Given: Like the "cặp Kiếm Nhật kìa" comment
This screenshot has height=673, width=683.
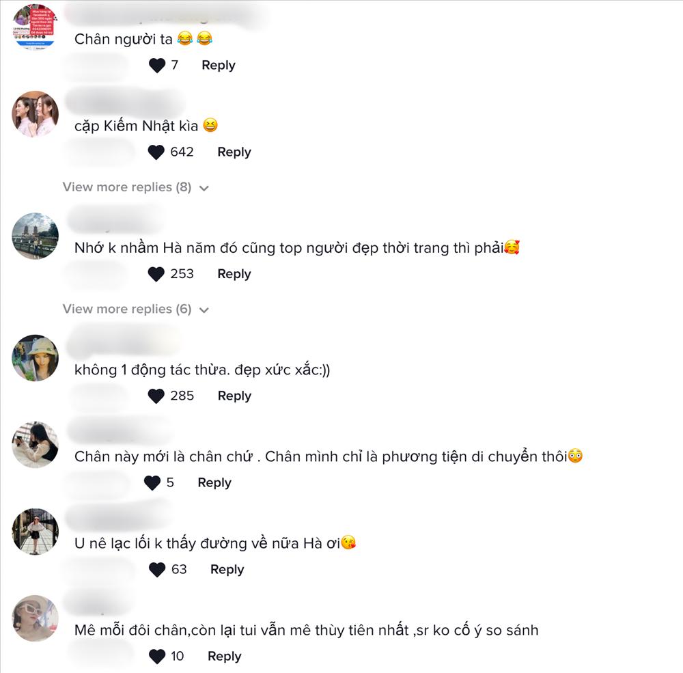Looking at the screenshot, I should coord(156,152).
